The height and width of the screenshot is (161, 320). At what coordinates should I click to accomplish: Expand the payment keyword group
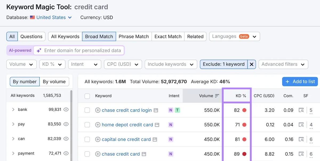13,153
